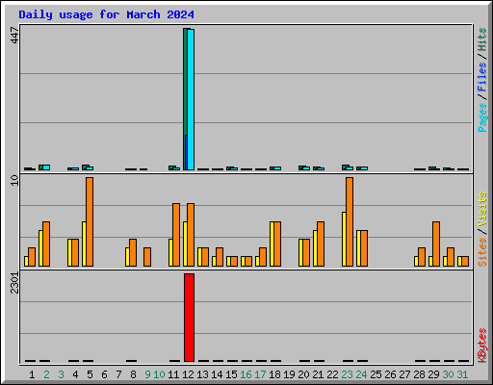Click the green "Hits" legend label

[481, 39]
